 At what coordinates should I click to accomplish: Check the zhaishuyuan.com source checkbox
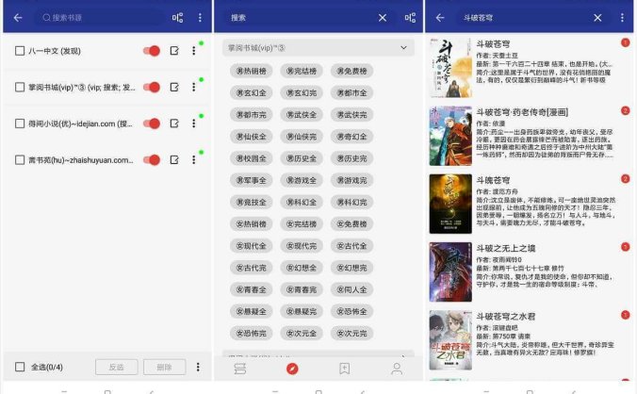[20, 159]
